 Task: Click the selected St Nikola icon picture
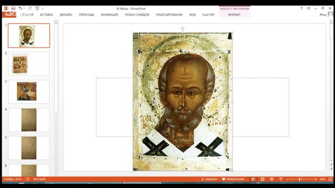tap(183, 102)
